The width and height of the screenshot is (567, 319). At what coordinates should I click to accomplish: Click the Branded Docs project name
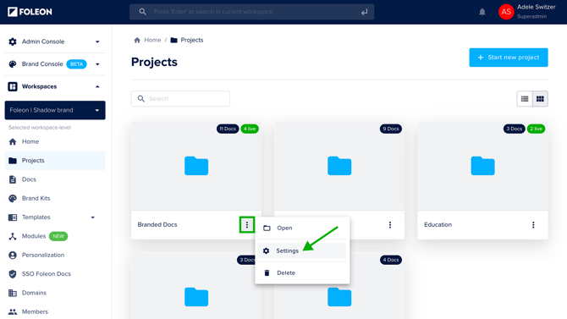coord(157,224)
